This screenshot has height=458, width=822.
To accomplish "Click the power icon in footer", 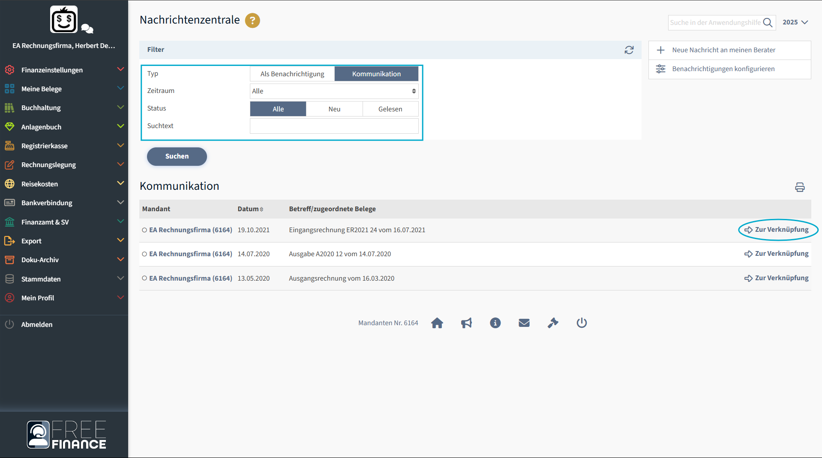I will [581, 323].
